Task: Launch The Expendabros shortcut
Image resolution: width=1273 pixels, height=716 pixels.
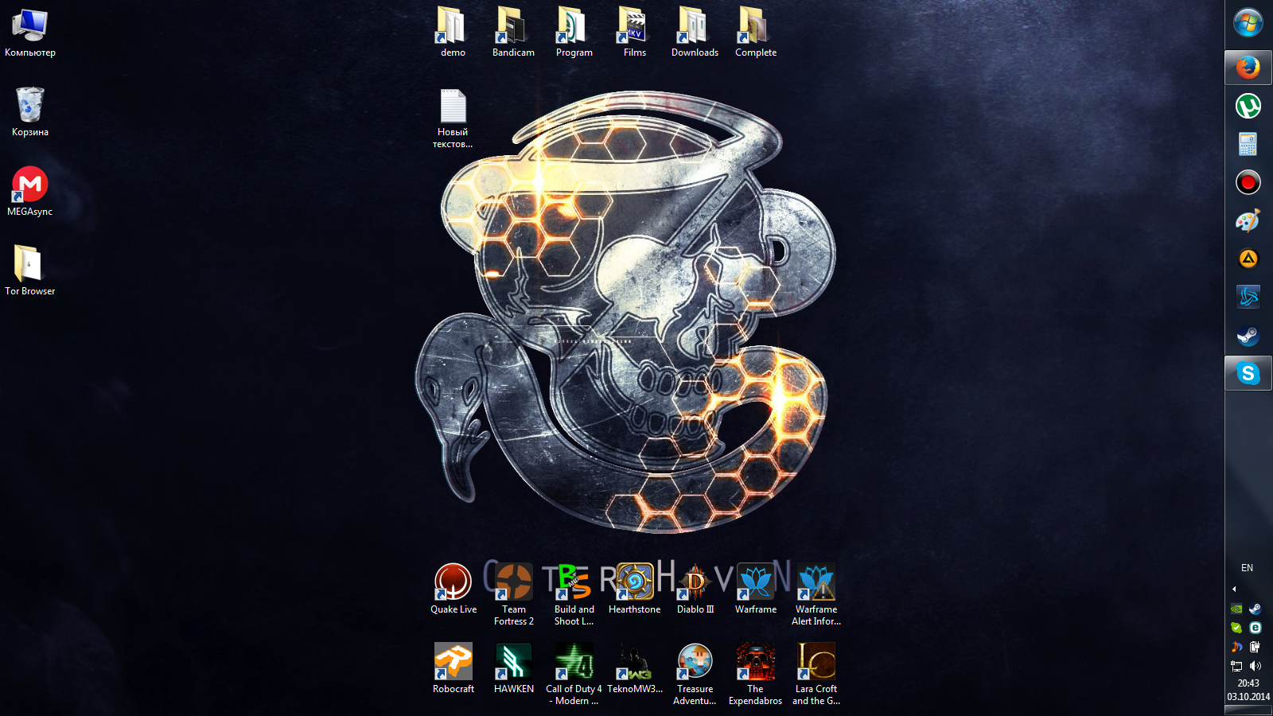Action: pyautogui.click(x=755, y=675)
